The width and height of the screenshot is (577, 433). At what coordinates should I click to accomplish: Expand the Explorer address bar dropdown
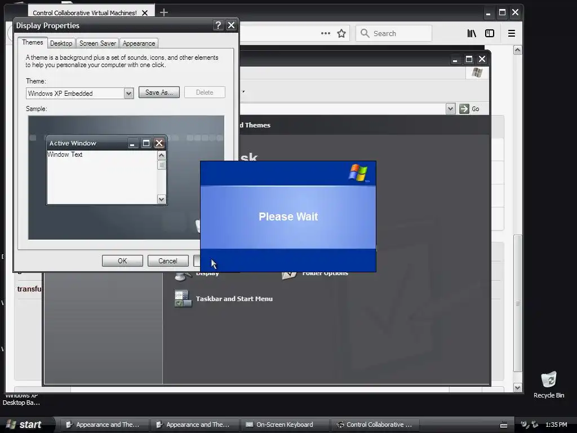tap(450, 109)
